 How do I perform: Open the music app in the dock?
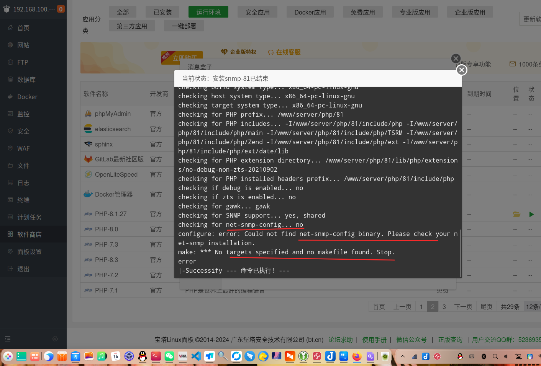click(102, 356)
